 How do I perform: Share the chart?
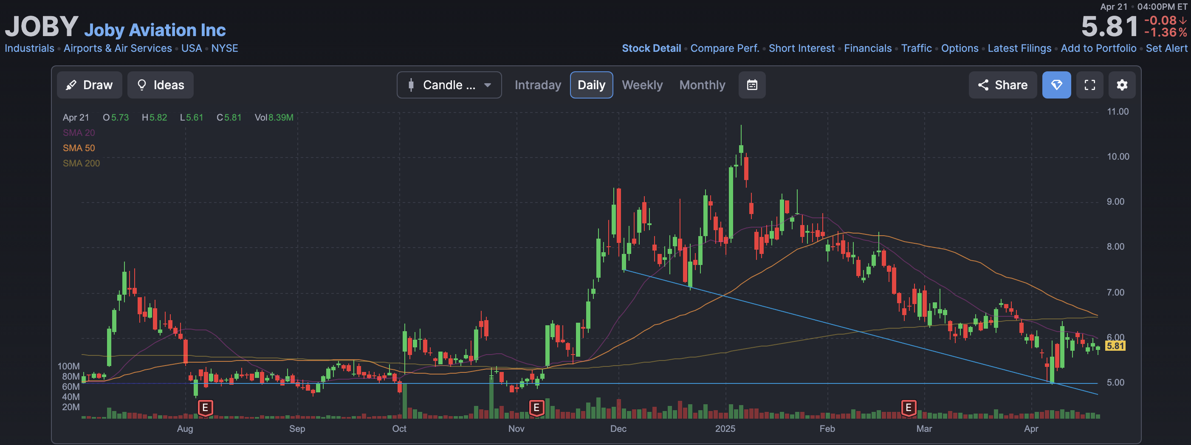[1002, 85]
